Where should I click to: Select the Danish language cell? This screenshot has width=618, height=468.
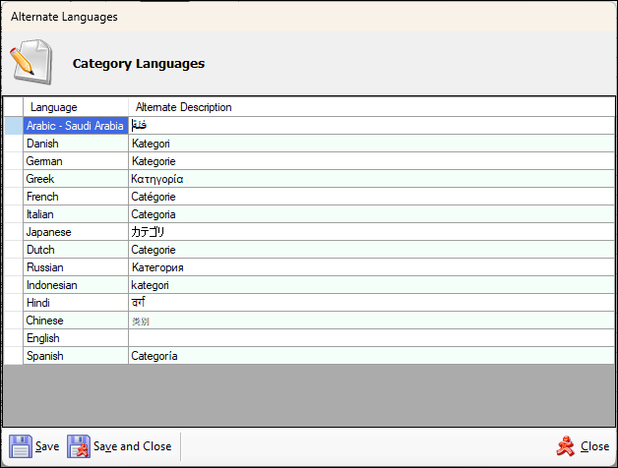(x=76, y=144)
